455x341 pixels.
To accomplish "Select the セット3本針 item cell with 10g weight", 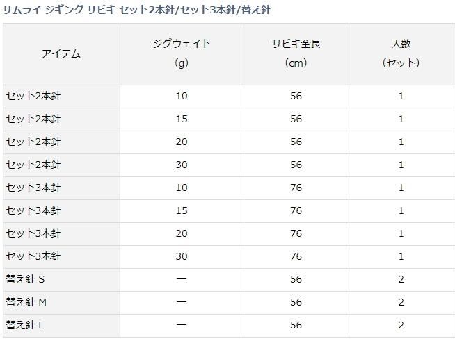I will pos(33,188).
